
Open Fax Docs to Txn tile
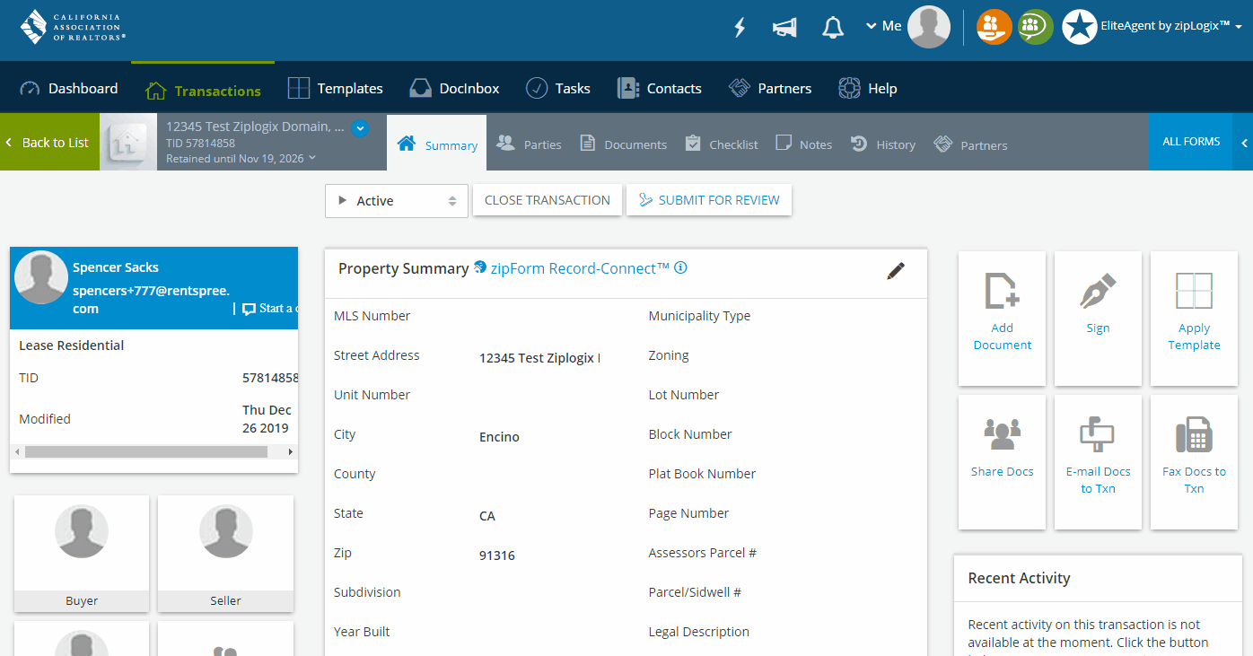[1194, 462]
